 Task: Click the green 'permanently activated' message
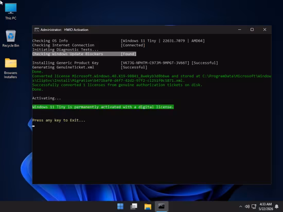coord(103,107)
